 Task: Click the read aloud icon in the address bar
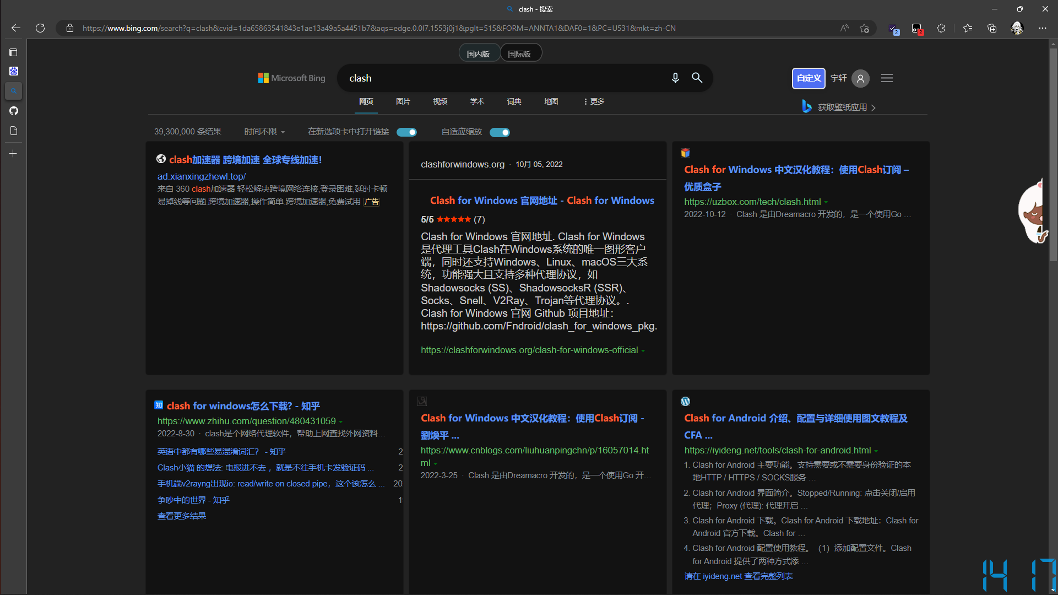(844, 28)
